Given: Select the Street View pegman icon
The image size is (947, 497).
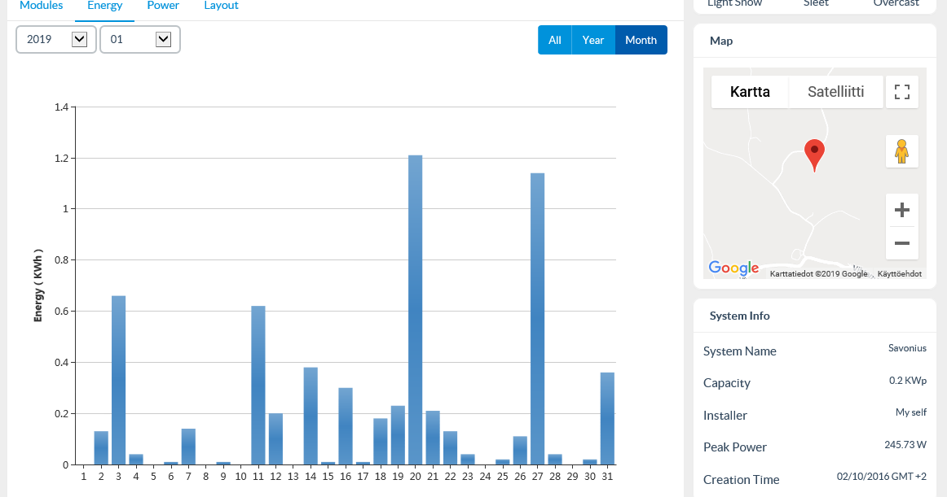Looking at the screenshot, I should [901, 151].
